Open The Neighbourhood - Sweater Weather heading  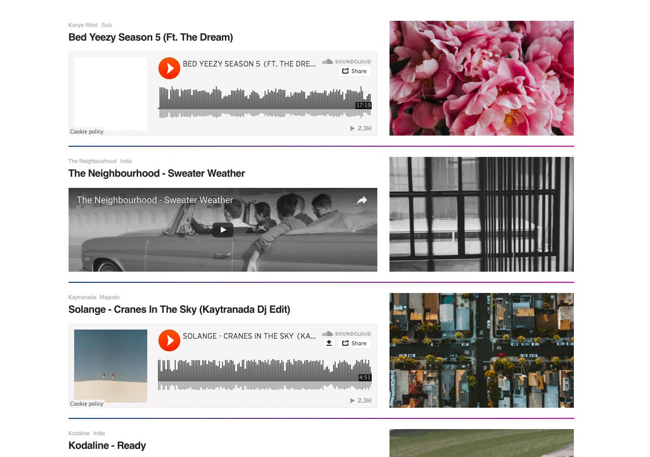[x=157, y=173]
